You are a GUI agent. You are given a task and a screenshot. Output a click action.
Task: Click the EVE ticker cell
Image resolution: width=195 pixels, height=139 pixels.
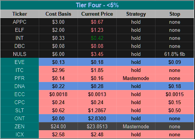click(20, 62)
